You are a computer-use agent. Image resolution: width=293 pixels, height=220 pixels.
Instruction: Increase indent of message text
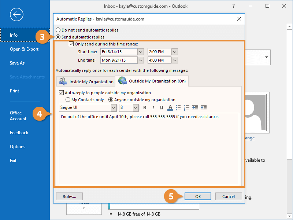click(204, 108)
